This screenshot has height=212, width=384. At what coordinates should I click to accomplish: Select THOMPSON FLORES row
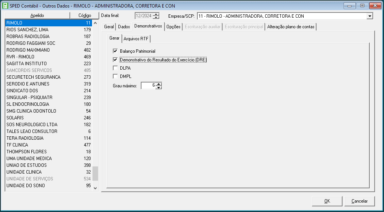point(49,152)
